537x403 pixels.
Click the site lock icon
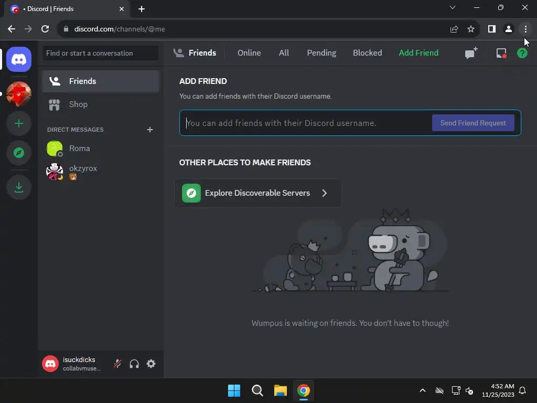coord(66,29)
